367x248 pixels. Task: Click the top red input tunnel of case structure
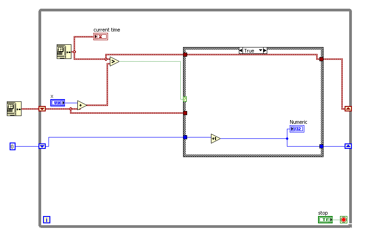click(x=185, y=55)
